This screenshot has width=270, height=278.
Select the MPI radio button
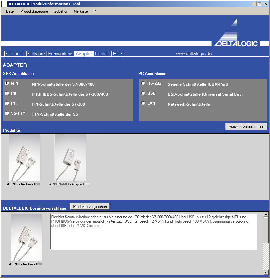[7, 83]
